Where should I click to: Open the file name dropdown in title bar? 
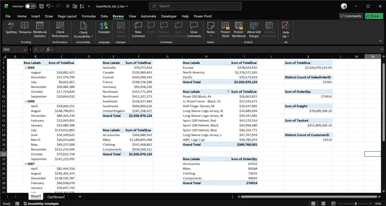click(127, 7)
